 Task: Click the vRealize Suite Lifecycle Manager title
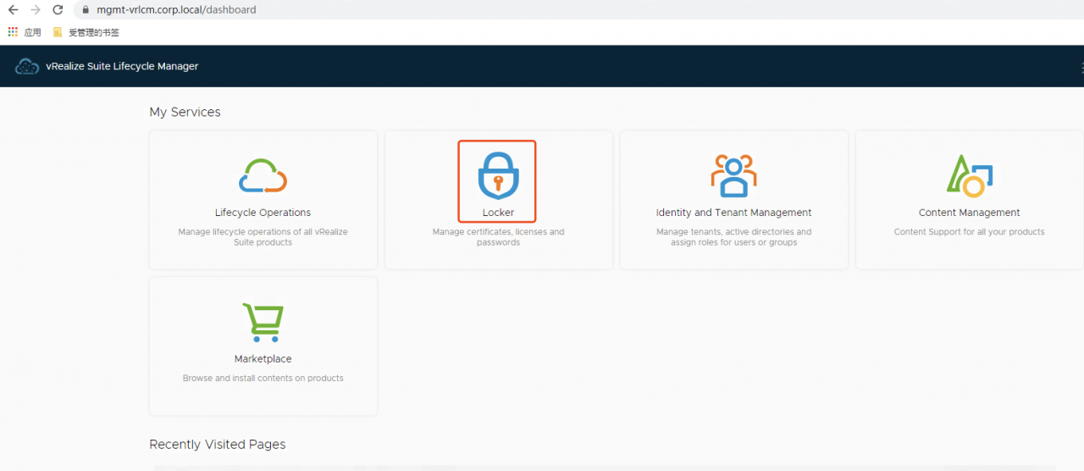(x=122, y=66)
